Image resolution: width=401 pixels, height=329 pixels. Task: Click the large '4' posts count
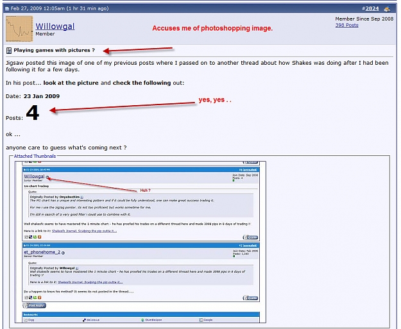point(33,113)
